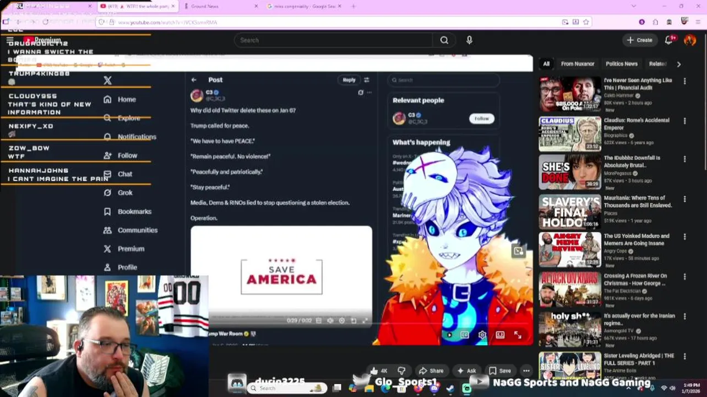Image resolution: width=707 pixels, height=397 pixels.
Task: Open post view options beside Reply
Action: pos(367,80)
